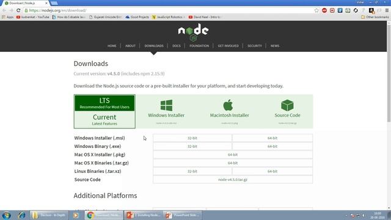Click the red Adblock extension icon
This screenshot has height=220, width=391.
point(324,10)
